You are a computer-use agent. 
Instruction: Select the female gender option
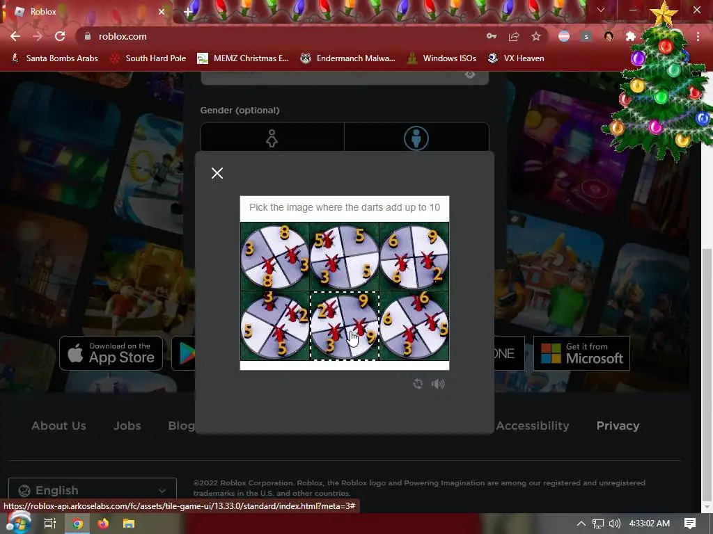point(272,138)
